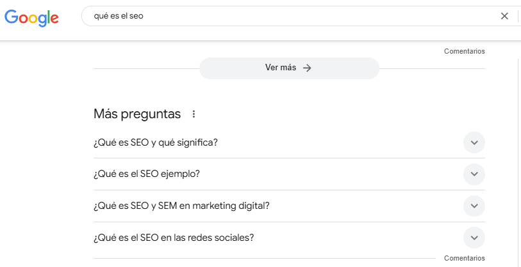
Task: Select "¿Qué es el SEO en las redes sociales?"
Action: click(174, 238)
